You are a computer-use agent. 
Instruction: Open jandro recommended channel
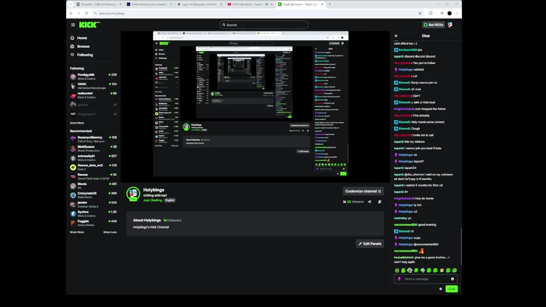pyautogui.click(x=93, y=204)
